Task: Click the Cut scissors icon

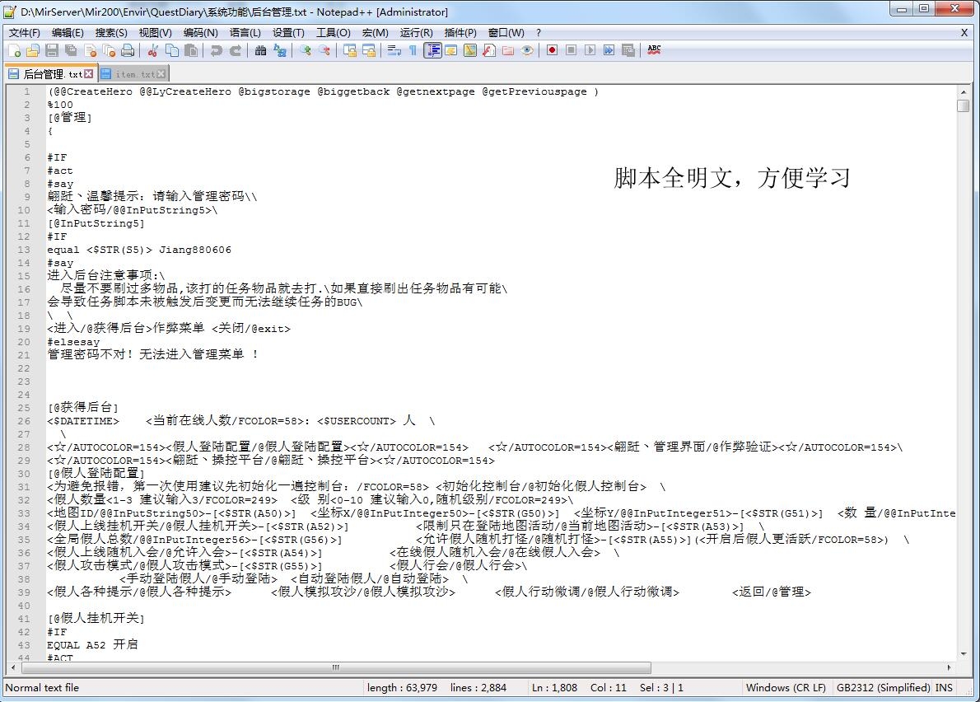Action: coord(153,50)
